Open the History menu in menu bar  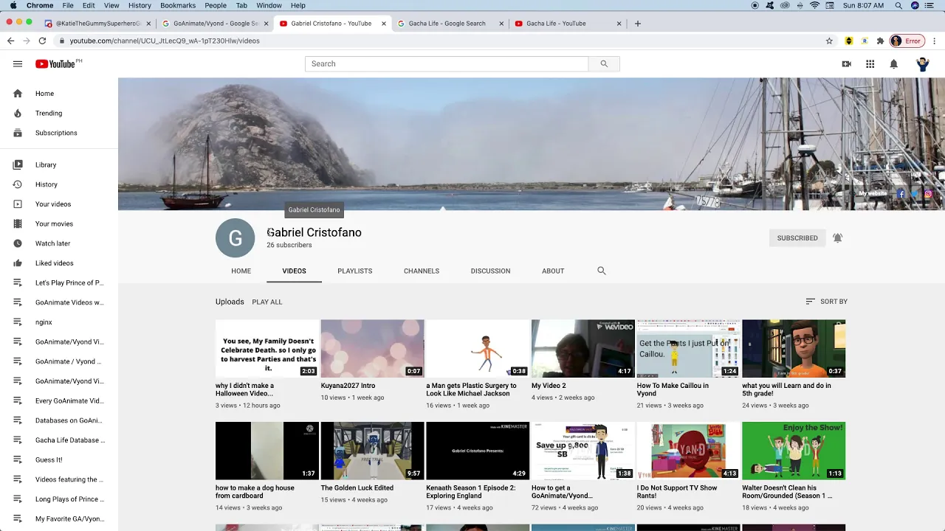[140, 5]
